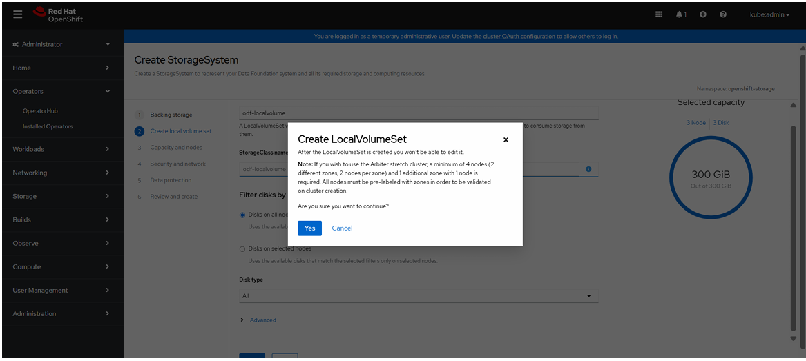This screenshot has width=806, height=361.
Task: Open the help question mark icon
Action: click(722, 14)
